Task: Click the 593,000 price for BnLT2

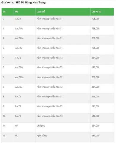Action: coord(95,106)
